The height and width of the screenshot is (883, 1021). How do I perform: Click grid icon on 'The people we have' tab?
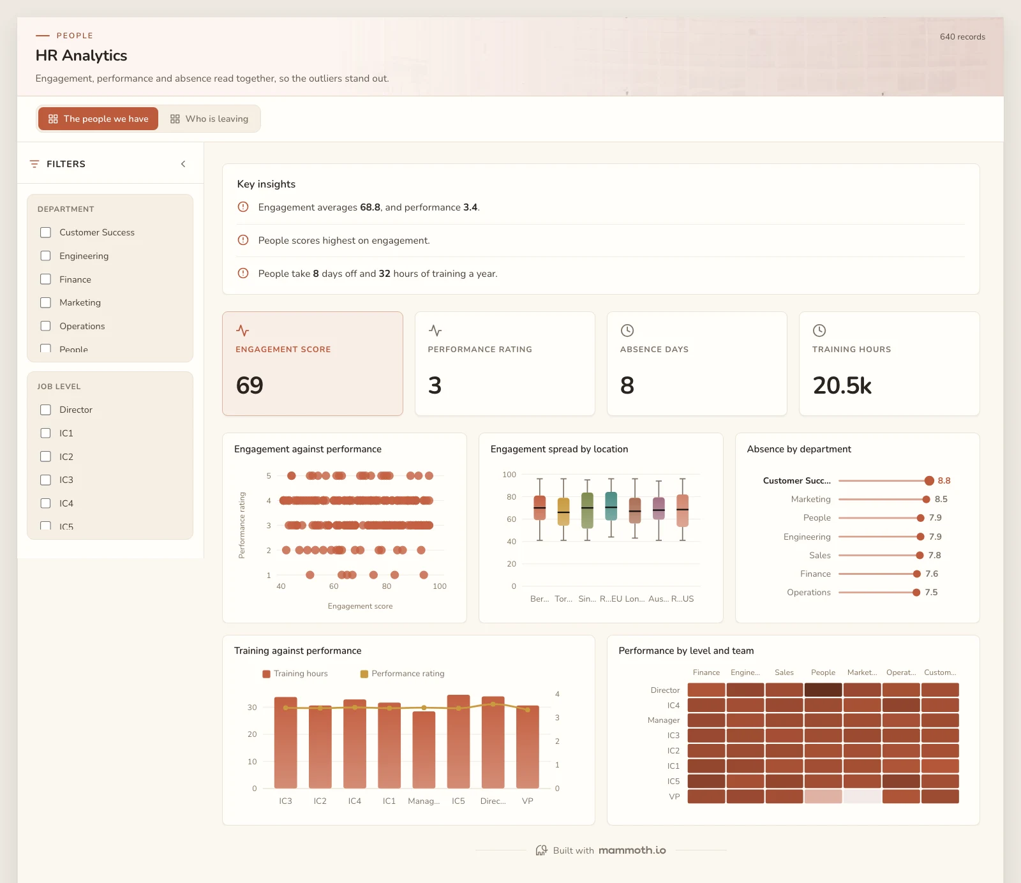point(53,119)
